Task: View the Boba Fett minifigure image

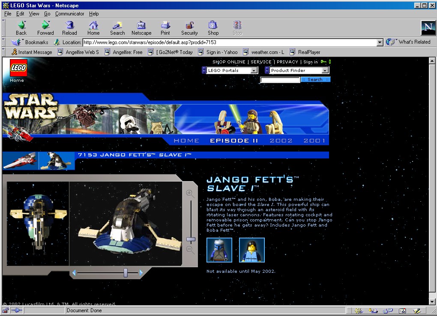Action: click(x=252, y=250)
